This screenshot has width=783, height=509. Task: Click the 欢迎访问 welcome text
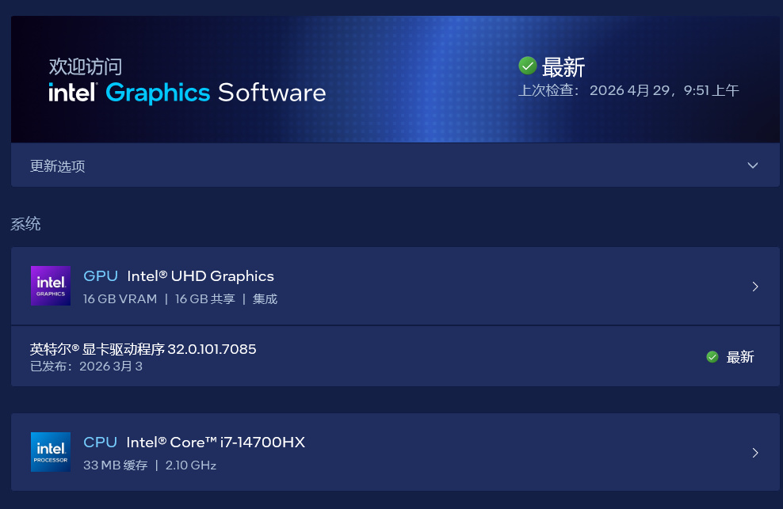86,66
